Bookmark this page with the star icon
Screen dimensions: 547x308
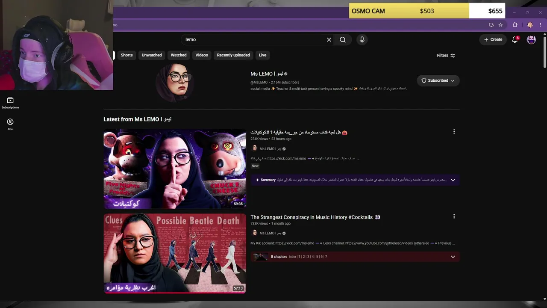click(x=500, y=25)
